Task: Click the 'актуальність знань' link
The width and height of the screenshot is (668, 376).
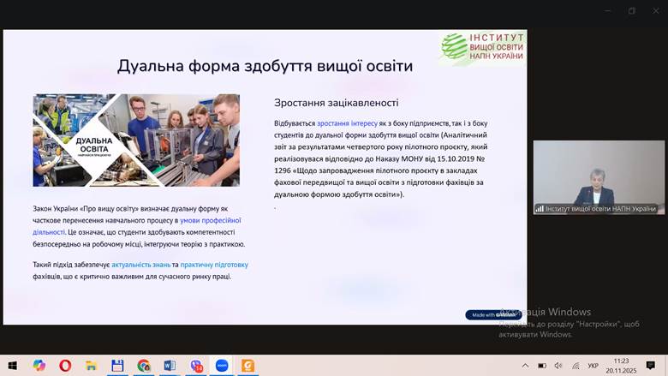Action: tap(140, 265)
